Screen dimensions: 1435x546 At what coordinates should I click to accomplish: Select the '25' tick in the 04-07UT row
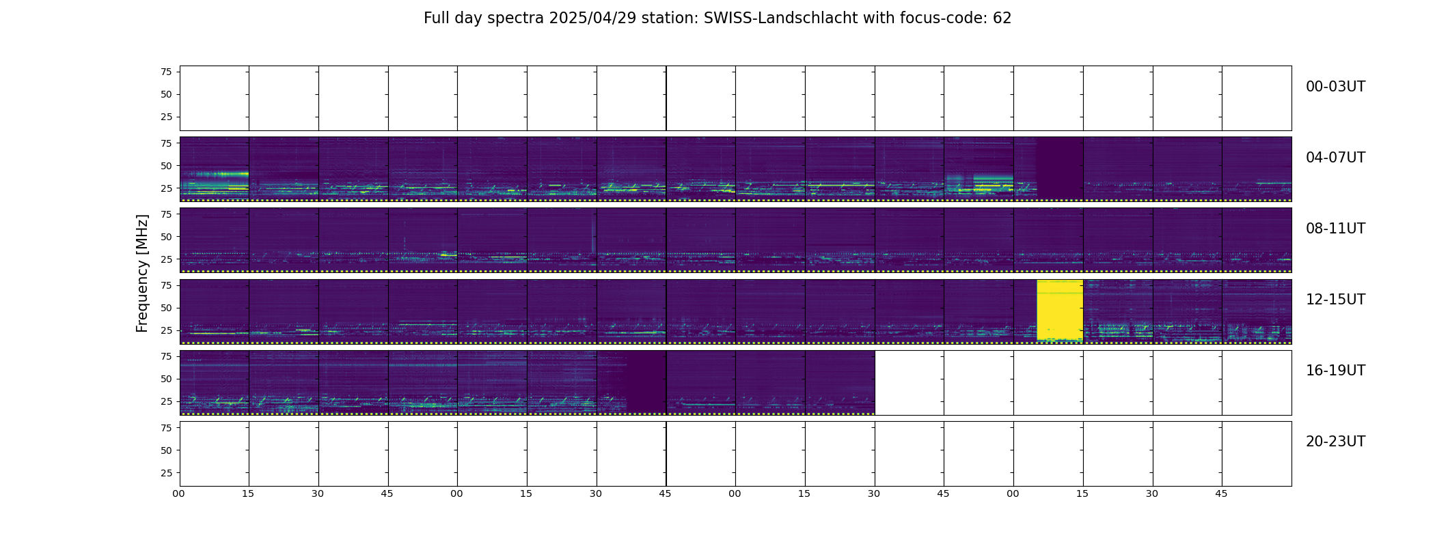coord(166,188)
